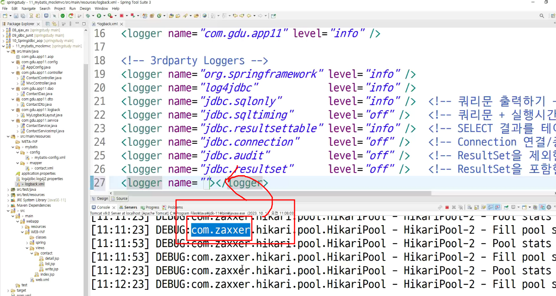
Task: Select log4jdbc.log4j2.properties file
Action: [42, 179]
